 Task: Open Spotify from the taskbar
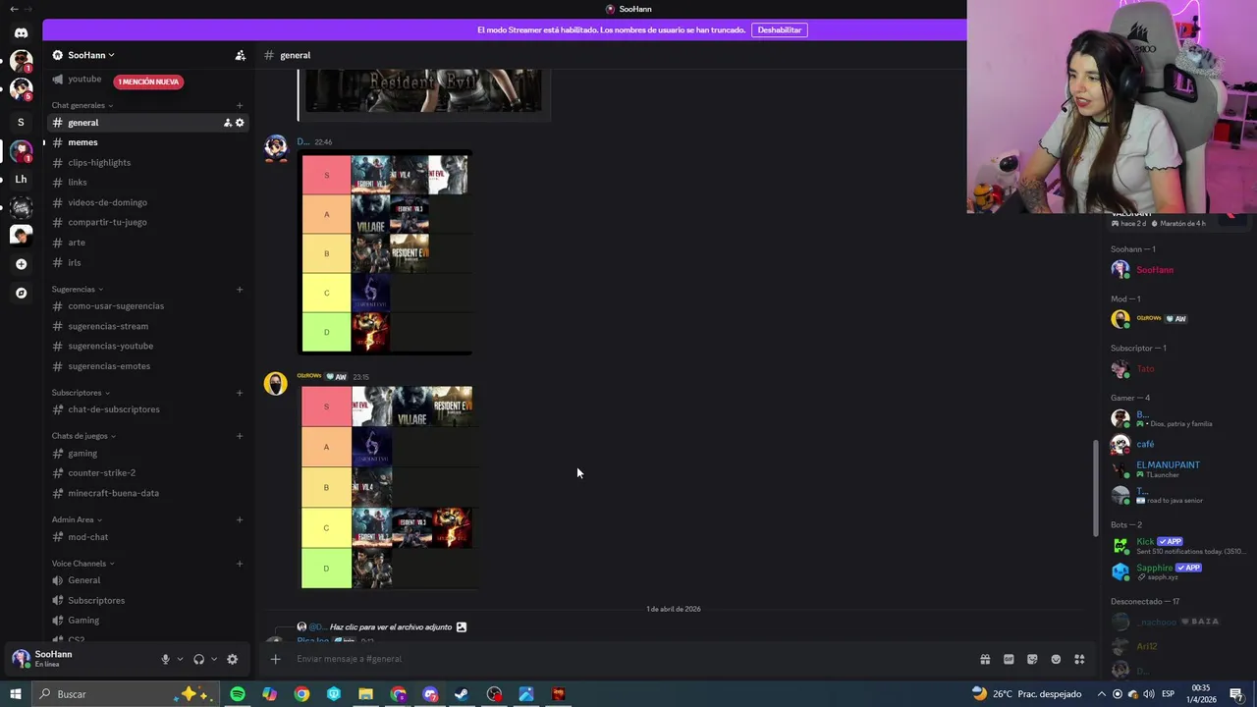coord(238,694)
